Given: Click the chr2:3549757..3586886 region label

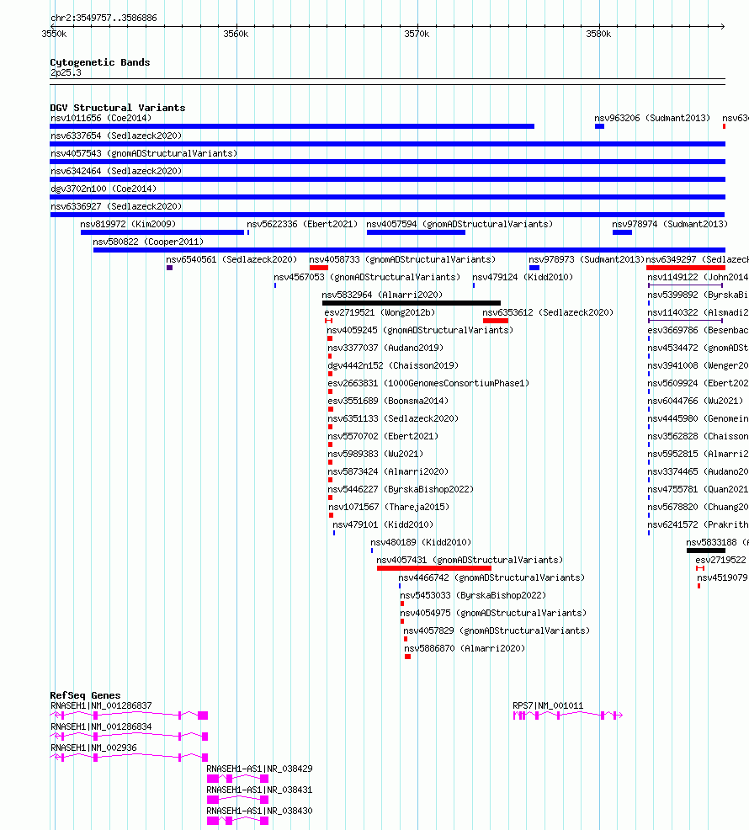Looking at the screenshot, I should (x=104, y=18).
